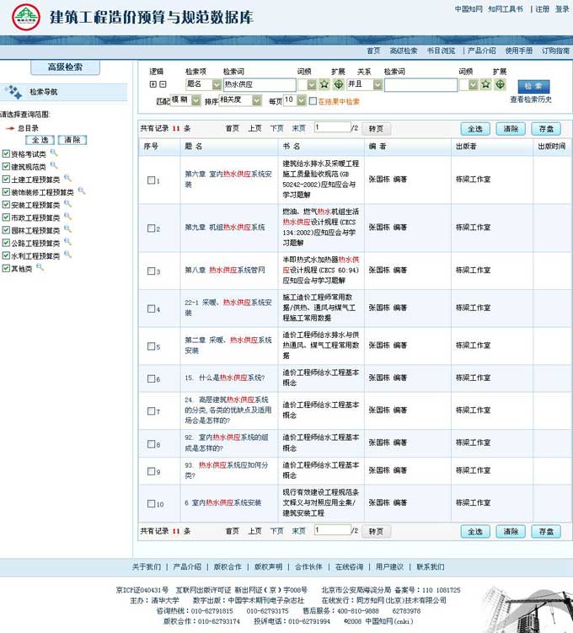This screenshot has height=633, width=573.
Task: Go to 书目浏览 in the top navigation
Action: 440,51
